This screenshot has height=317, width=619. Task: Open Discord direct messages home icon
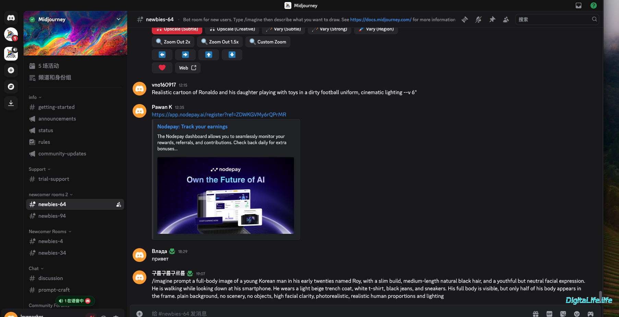click(11, 18)
